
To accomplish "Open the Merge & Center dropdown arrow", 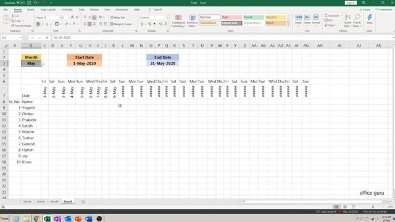I will (x=135, y=24).
